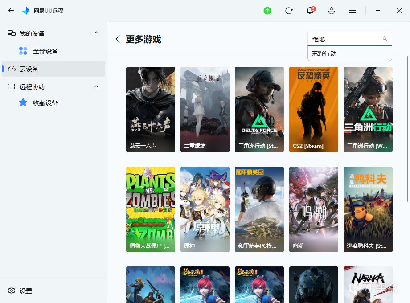
Task: Click the blue star favorites icon
Action: pyautogui.click(x=23, y=102)
